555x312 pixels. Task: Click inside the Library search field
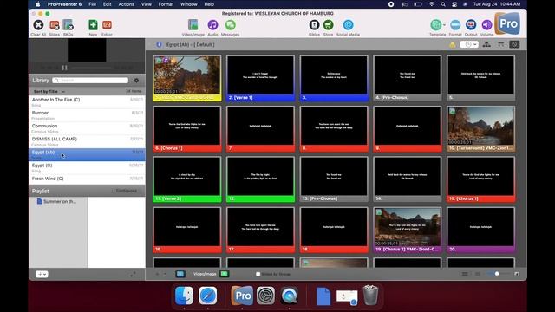click(x=90, y=81)
